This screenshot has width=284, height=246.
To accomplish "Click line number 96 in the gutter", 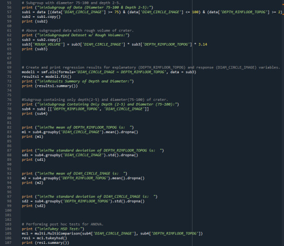I will [9, 192].
